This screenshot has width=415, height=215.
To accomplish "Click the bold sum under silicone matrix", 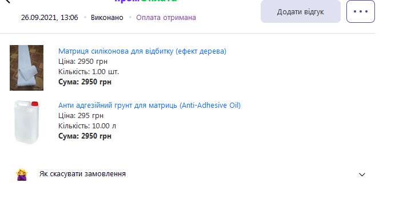I will [x=85, y=82].
